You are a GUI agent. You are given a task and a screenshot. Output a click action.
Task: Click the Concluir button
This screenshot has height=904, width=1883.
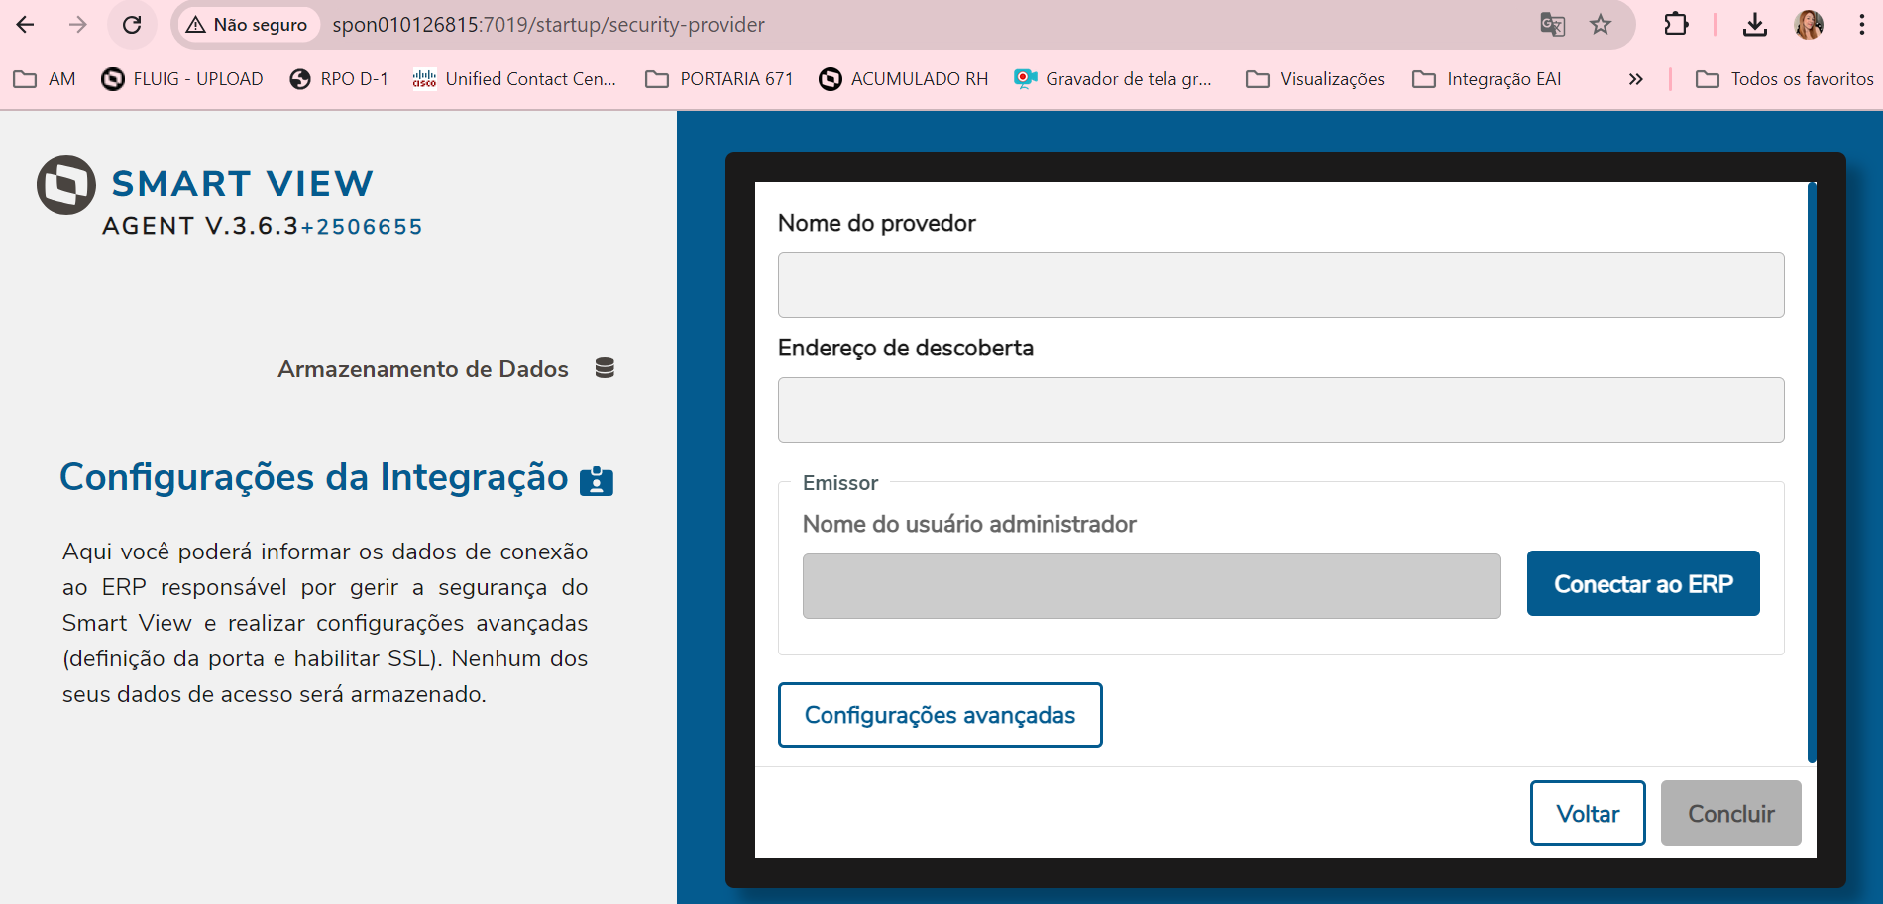1731,813
